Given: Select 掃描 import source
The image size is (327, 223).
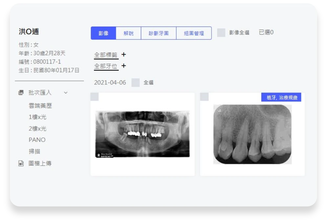Looking at the screenshot, I should pos(34,152).
